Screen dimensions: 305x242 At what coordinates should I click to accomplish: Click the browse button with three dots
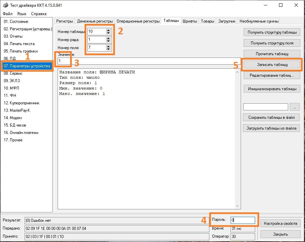pos(295,107)
